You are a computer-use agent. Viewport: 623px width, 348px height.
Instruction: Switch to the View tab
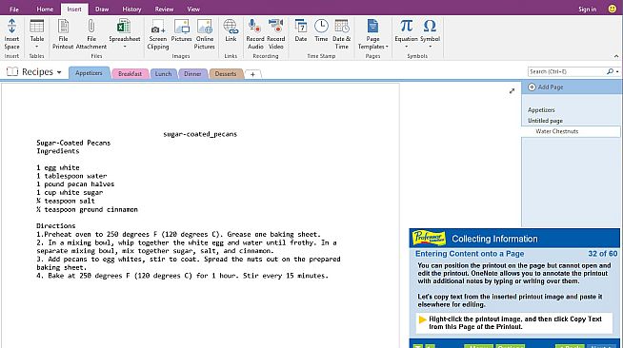[193, 9]
